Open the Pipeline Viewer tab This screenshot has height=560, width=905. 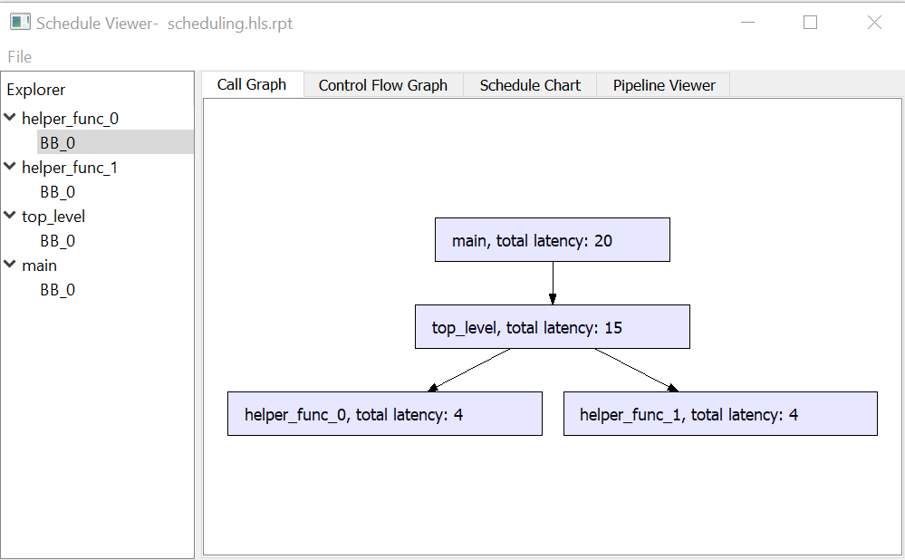coord(664,85)
